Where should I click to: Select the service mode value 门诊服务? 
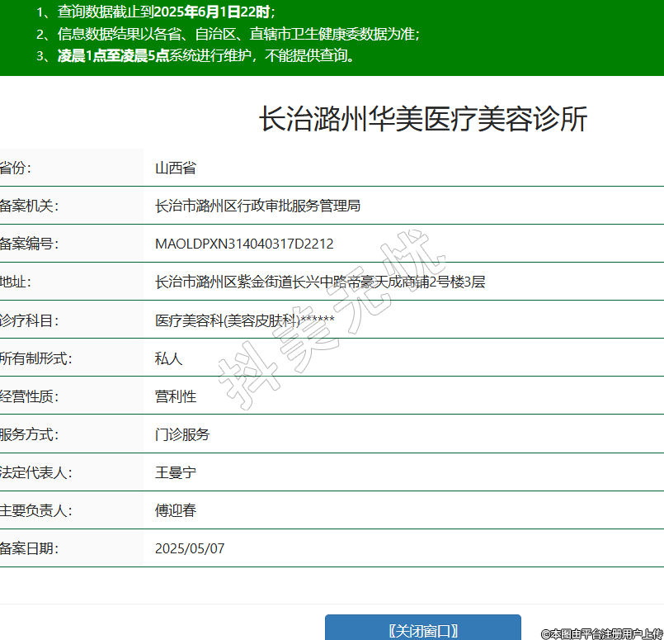point(182,434)
